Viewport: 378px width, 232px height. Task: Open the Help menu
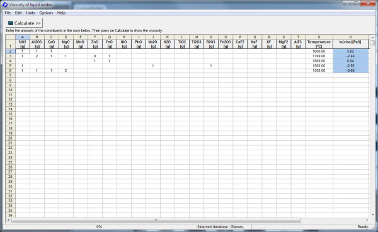click(x=61, y=13)
